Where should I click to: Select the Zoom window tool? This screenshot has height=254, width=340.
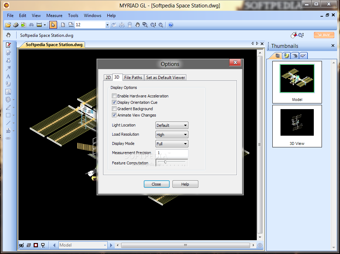point(145,25)
